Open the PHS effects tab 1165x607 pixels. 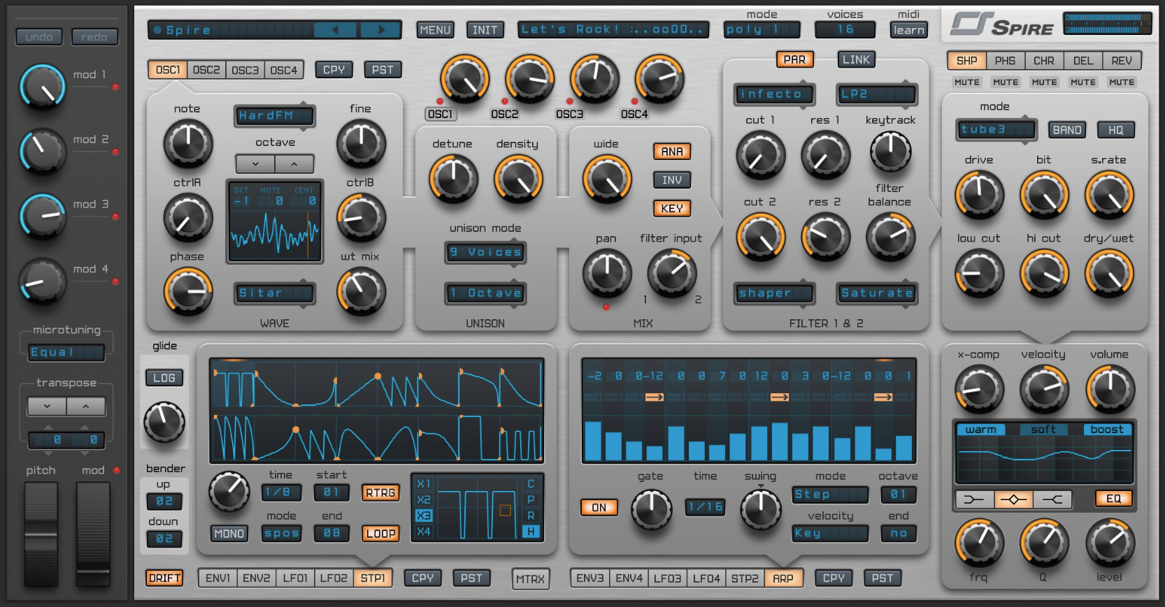(1005, 61)
